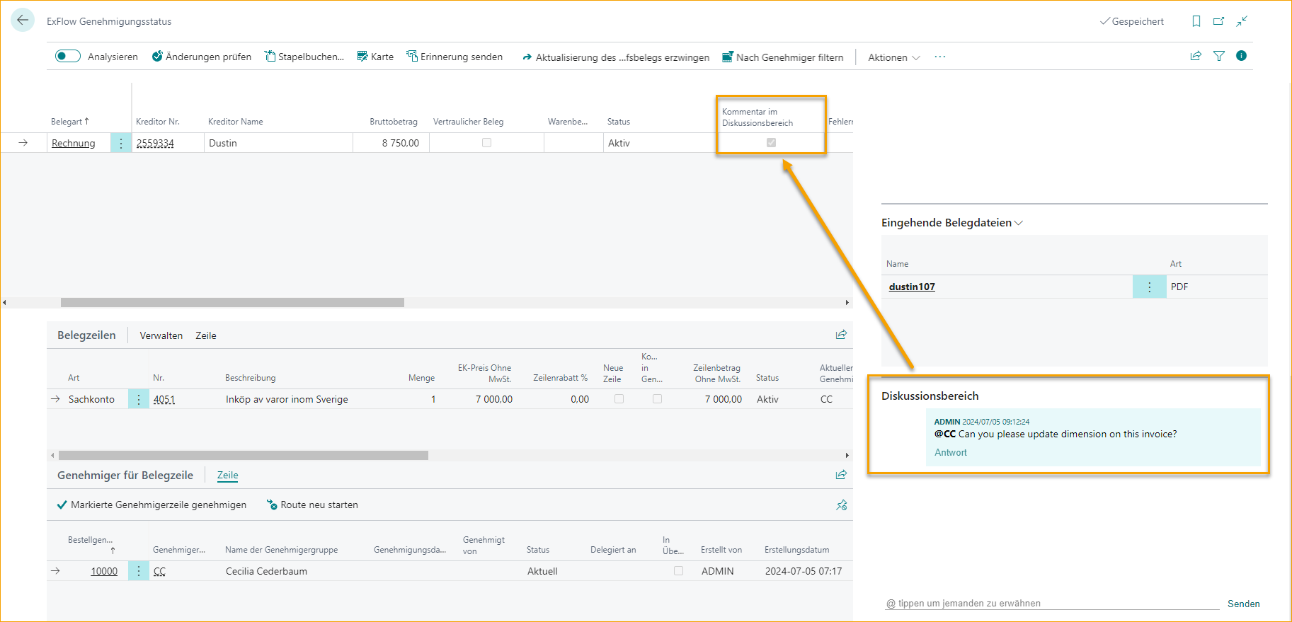This screenshot has height=622, width=1292.
Task: Open row options for Rechnung row
Action: click(121, 143)
